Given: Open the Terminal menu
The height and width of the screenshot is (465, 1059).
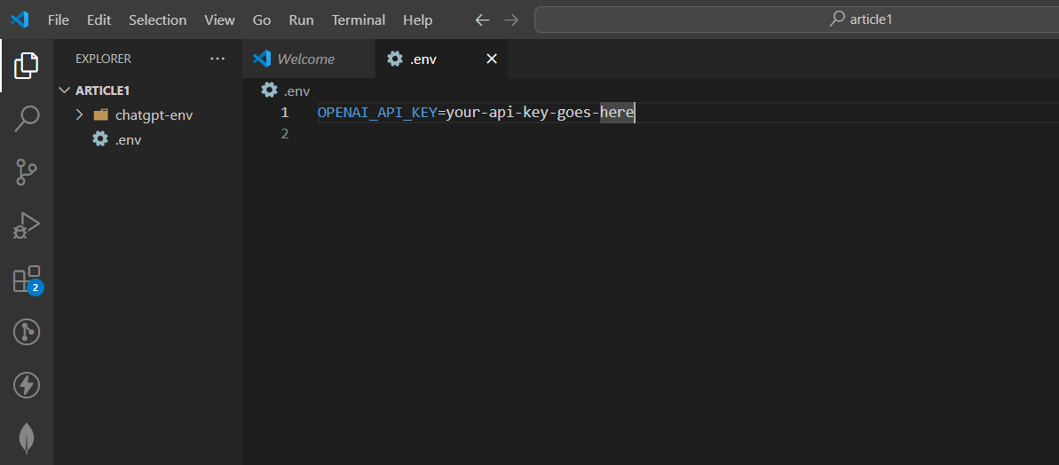Looking at the screenshot, I should coord(358,20).
